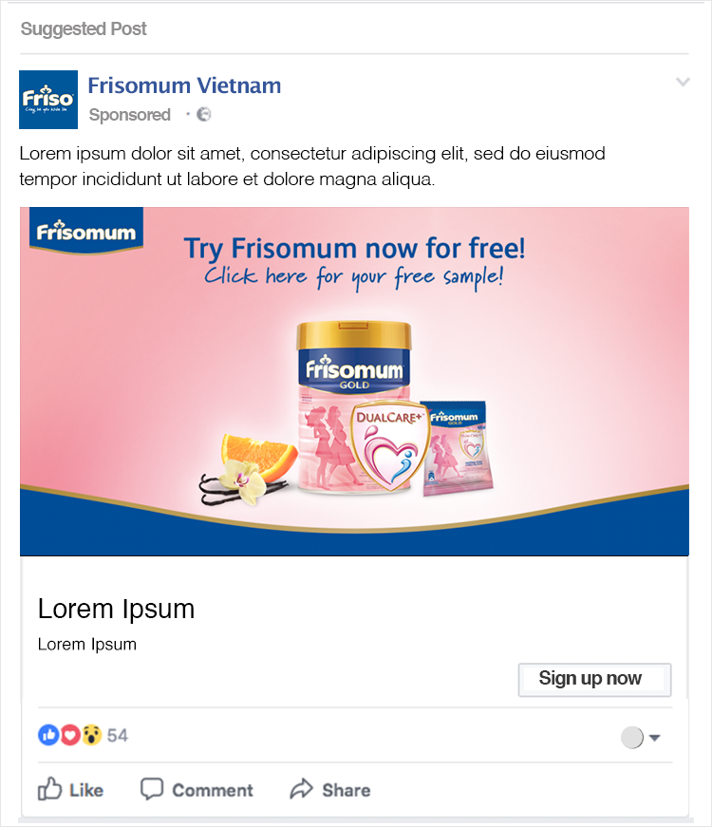Click the Sponsored label
The image size is (712, 827).
pyautogui.click(x=130, y=115)
